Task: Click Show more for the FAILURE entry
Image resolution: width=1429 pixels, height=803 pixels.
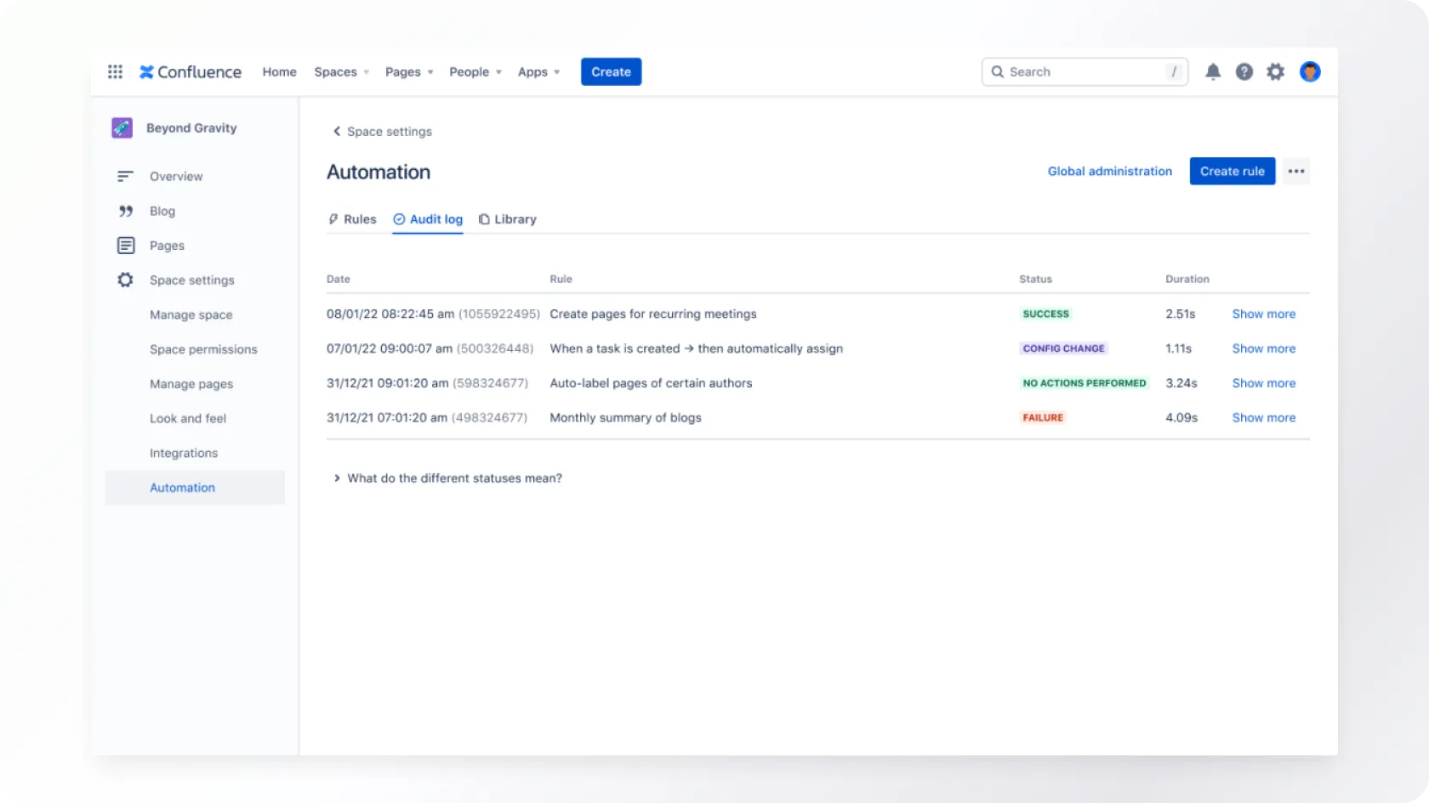Action: (1263, 418)
